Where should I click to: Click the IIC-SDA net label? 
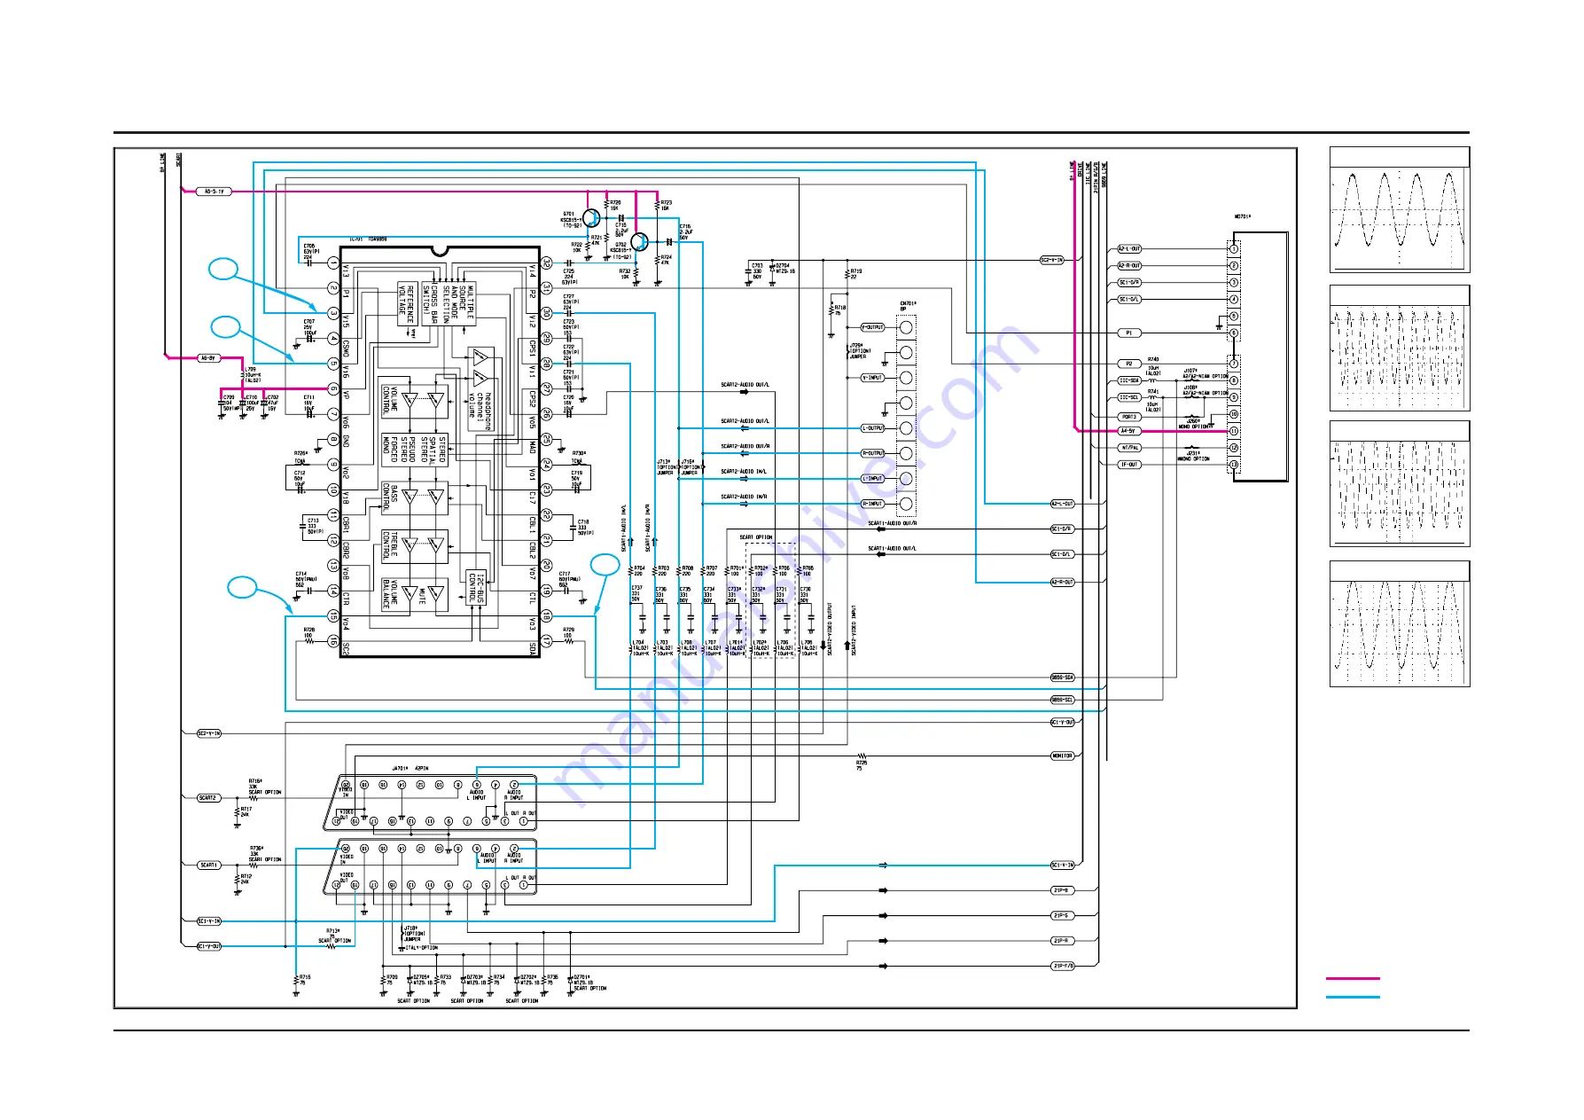[x=1128, y=380]
